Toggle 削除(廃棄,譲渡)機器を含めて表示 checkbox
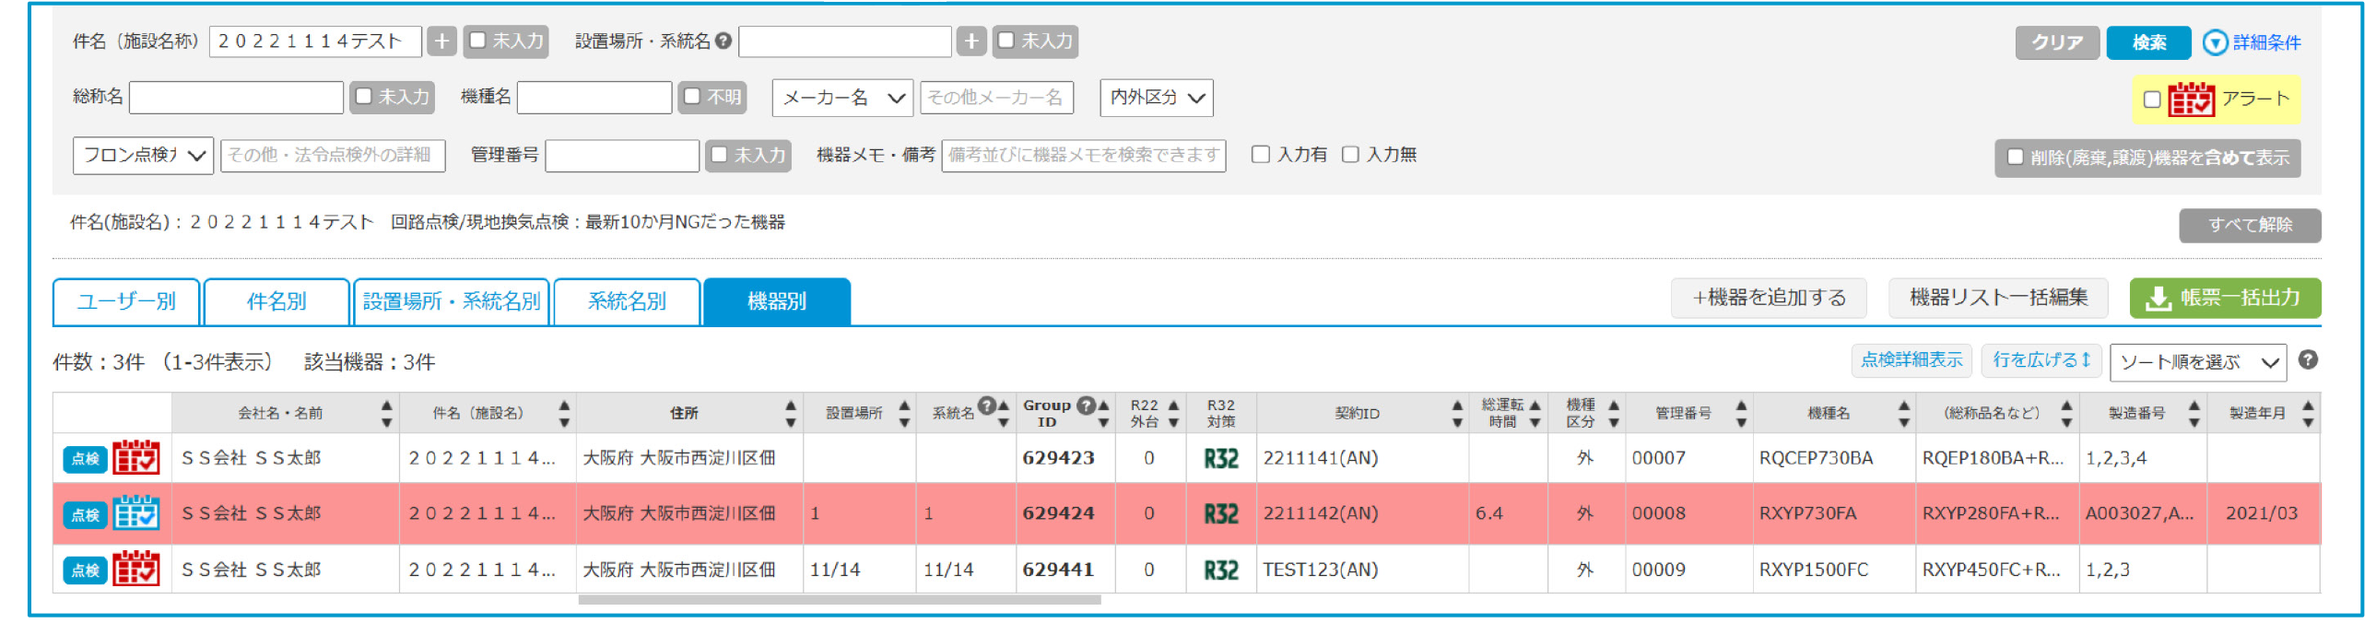Screen dimensions: 2376x635 [2015, 157]
